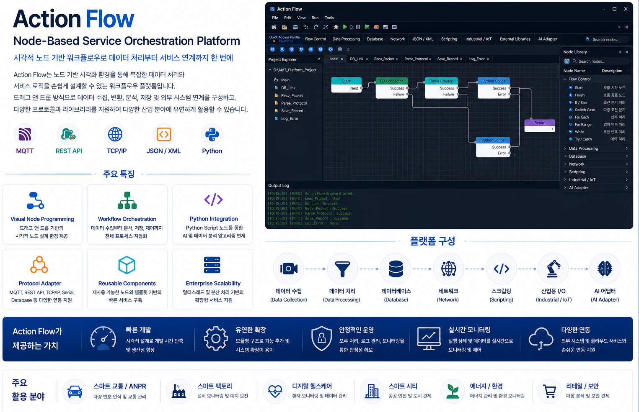
Task: Click the Description column header
Action: click(612, 71)
